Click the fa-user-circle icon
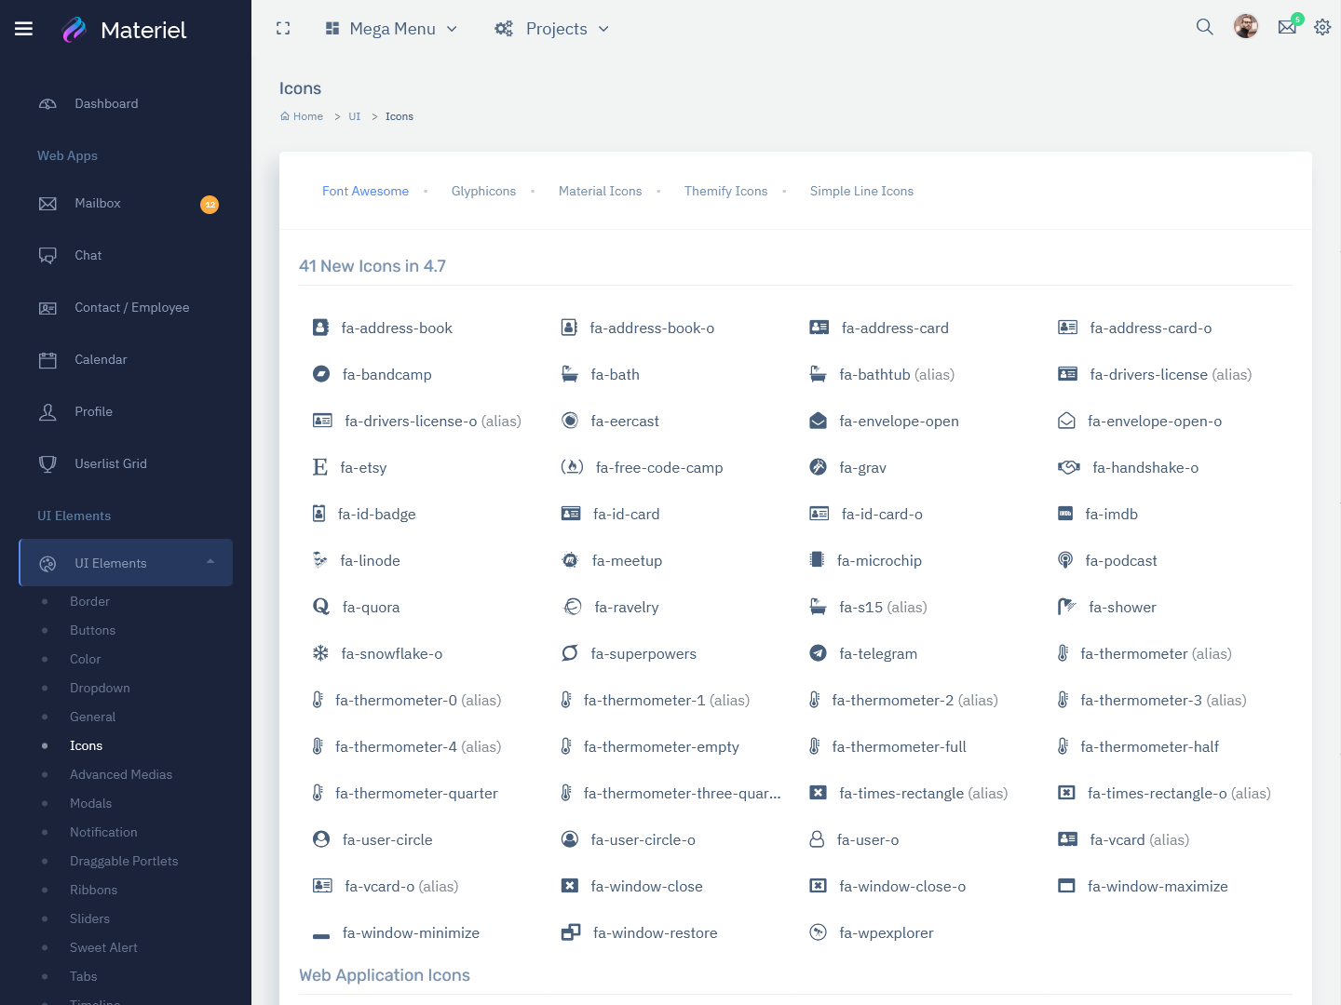1341x1005 pixels. (x=321, y=839)
